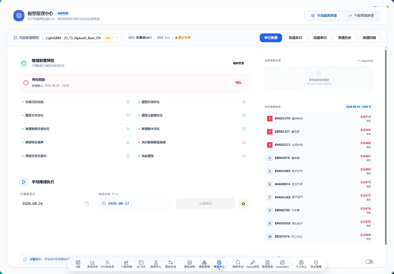
Task: Click the 行情基准日 date input field
Action: [56, 204]
